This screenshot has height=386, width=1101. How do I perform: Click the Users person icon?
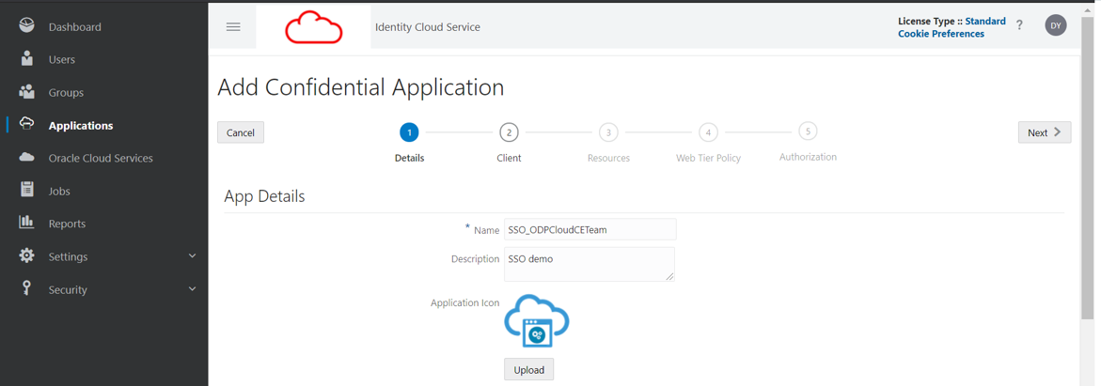click(x=26, y=59)
